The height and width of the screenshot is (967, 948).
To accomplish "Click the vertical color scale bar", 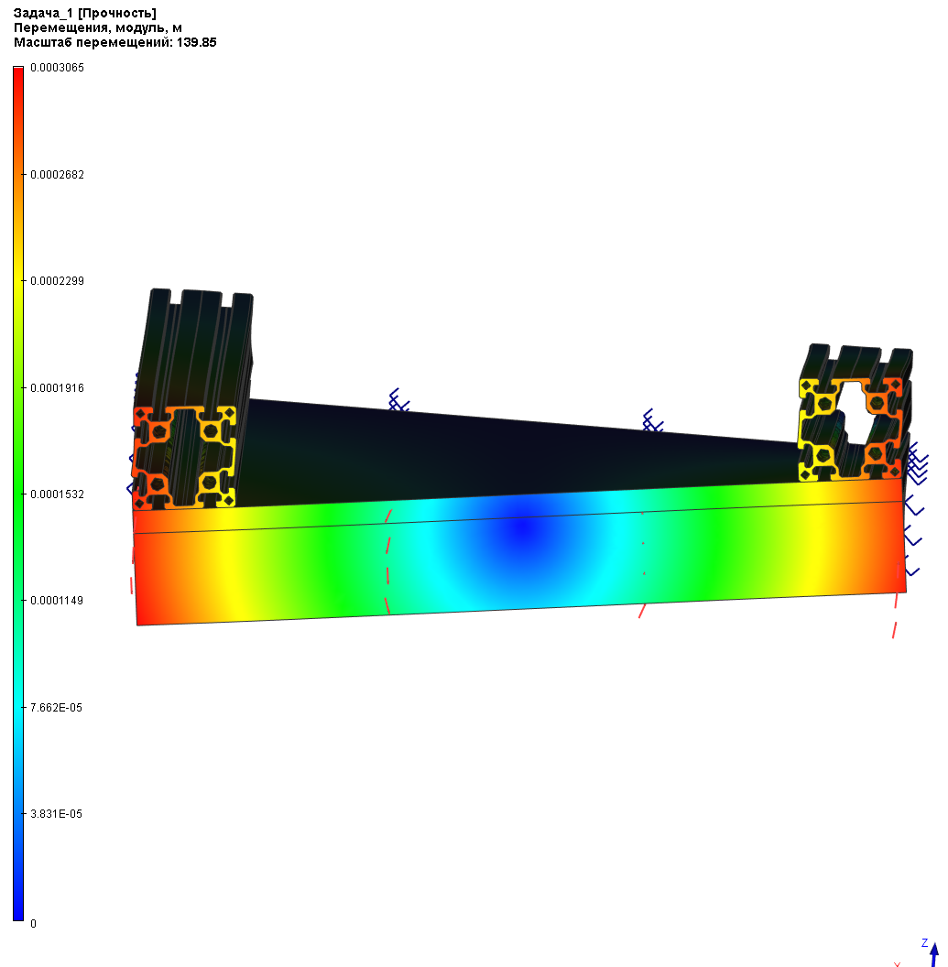I will (18, 494).
